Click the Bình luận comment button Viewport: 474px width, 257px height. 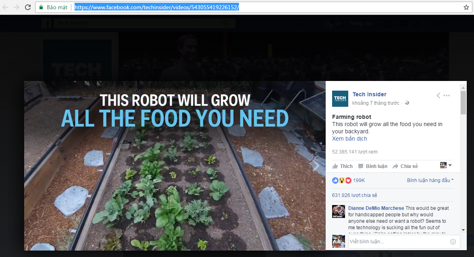372,166
